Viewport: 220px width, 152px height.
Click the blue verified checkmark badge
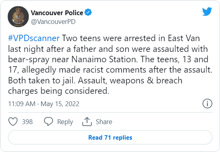coord(88,12)
